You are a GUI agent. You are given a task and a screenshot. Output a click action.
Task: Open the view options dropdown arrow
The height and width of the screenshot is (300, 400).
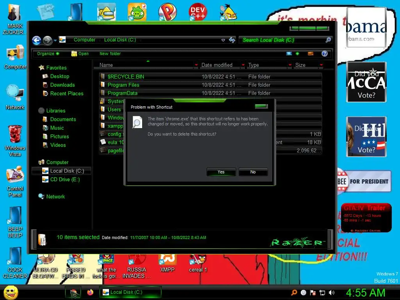click(x=297, y=54)
